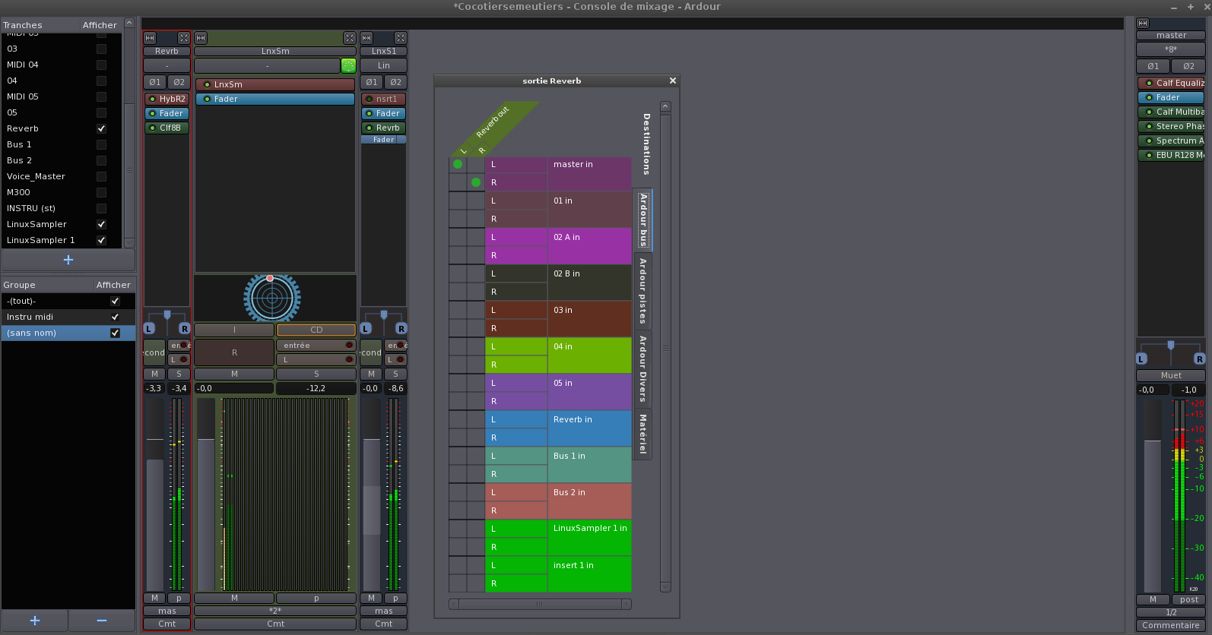Click the L pan button on master strip
Screen dimensions: 1212x635
[1141, 359]
